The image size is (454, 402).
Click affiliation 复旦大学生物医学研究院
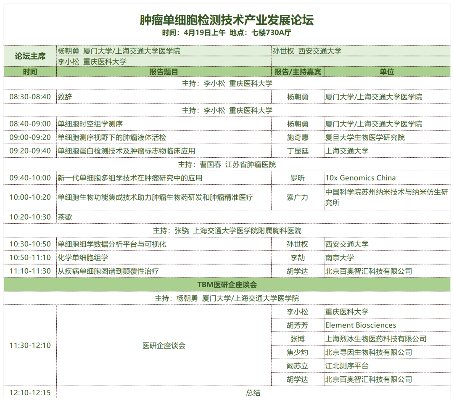point(365,138)
